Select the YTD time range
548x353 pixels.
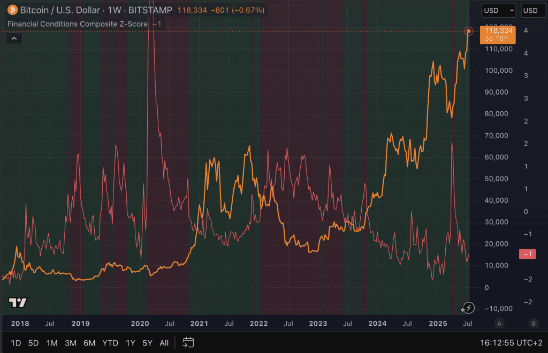pos(110,343)
